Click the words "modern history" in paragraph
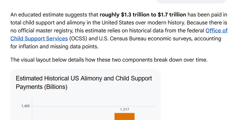The height and width of the screenshot is (120, 239). 166,23
